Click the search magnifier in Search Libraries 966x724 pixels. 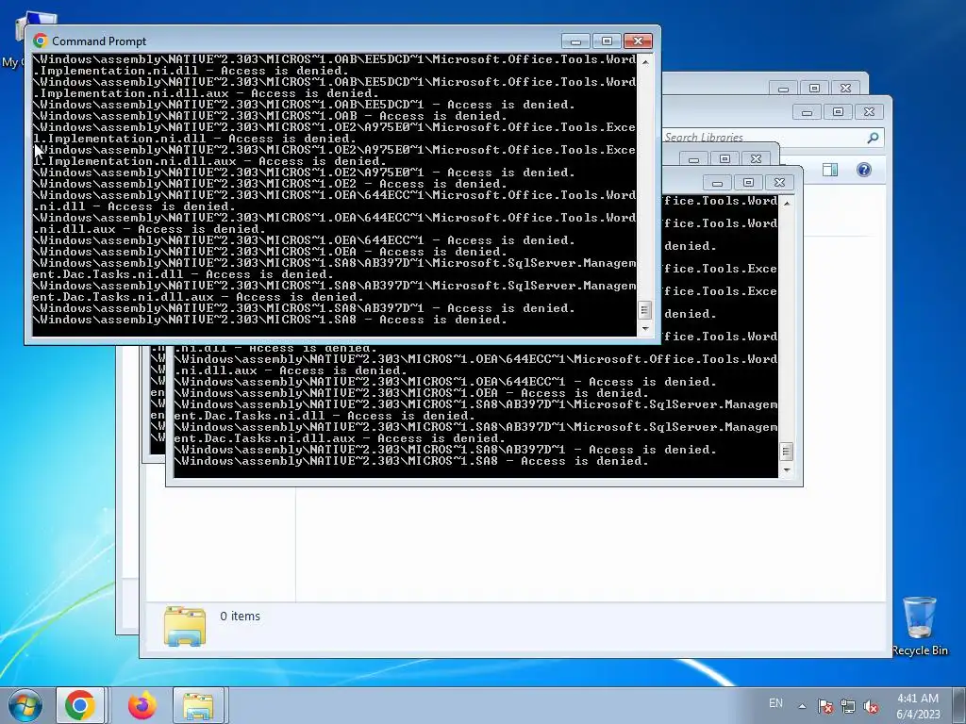(x=873, y=138)
